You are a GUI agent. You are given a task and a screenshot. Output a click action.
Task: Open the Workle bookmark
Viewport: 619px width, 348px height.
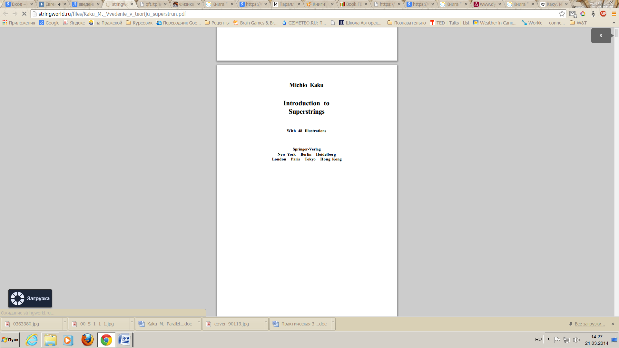(543, 23)
